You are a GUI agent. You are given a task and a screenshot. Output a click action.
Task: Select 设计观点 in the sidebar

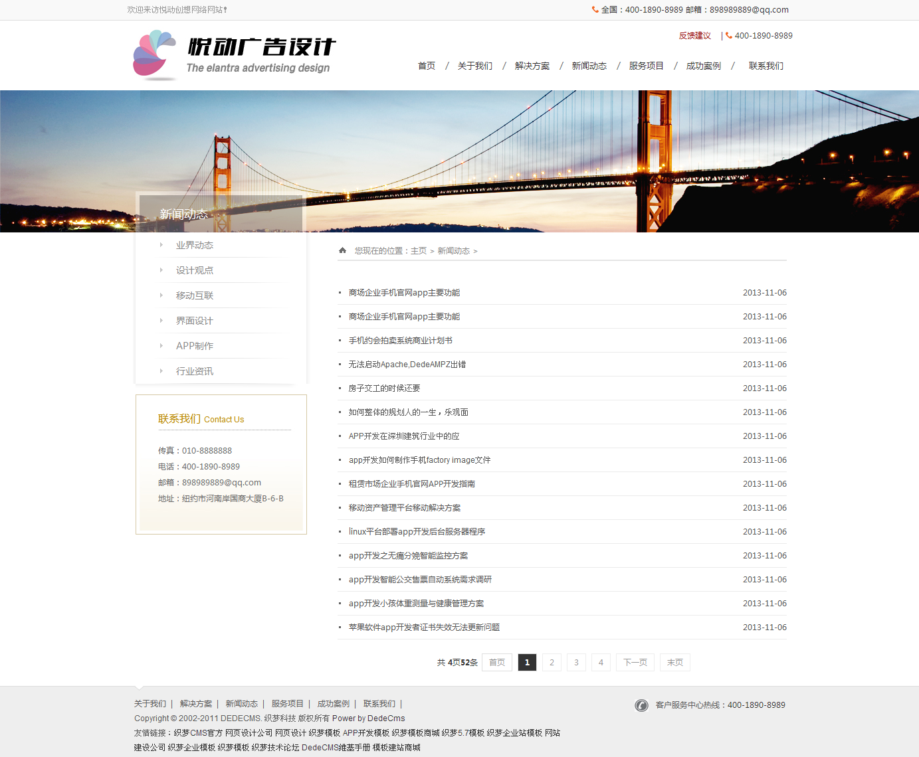click(x=195, y=270)
